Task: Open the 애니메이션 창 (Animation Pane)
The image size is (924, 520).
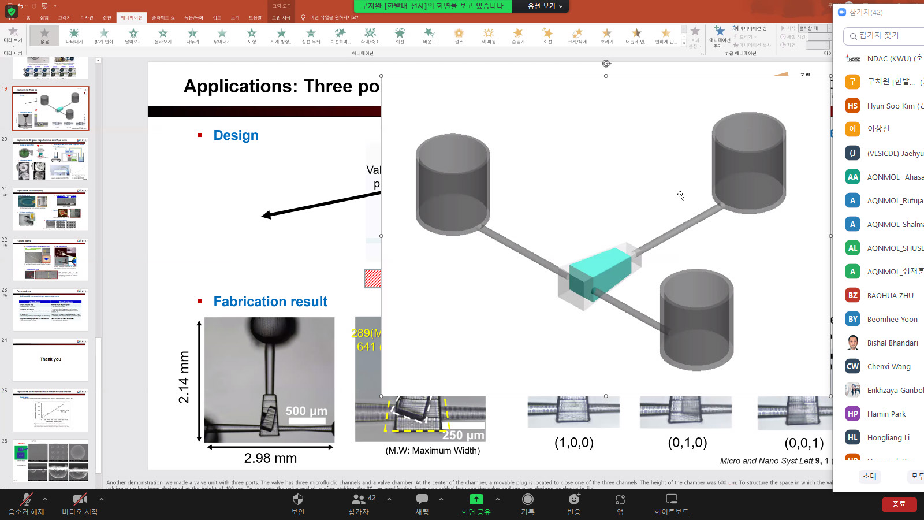Action: 750,28
